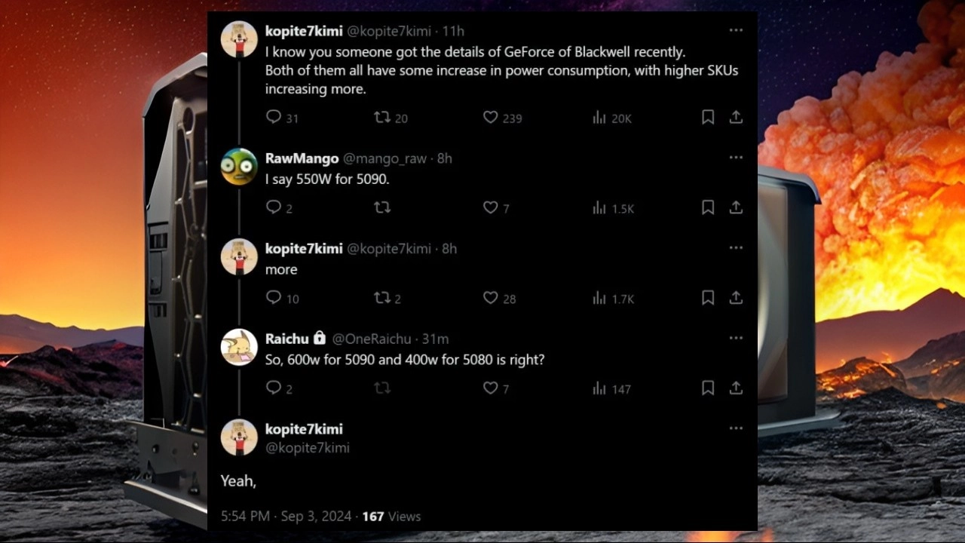Bookmark the top Blackwell tweet
965x543 pixels.
coord(708,117)
